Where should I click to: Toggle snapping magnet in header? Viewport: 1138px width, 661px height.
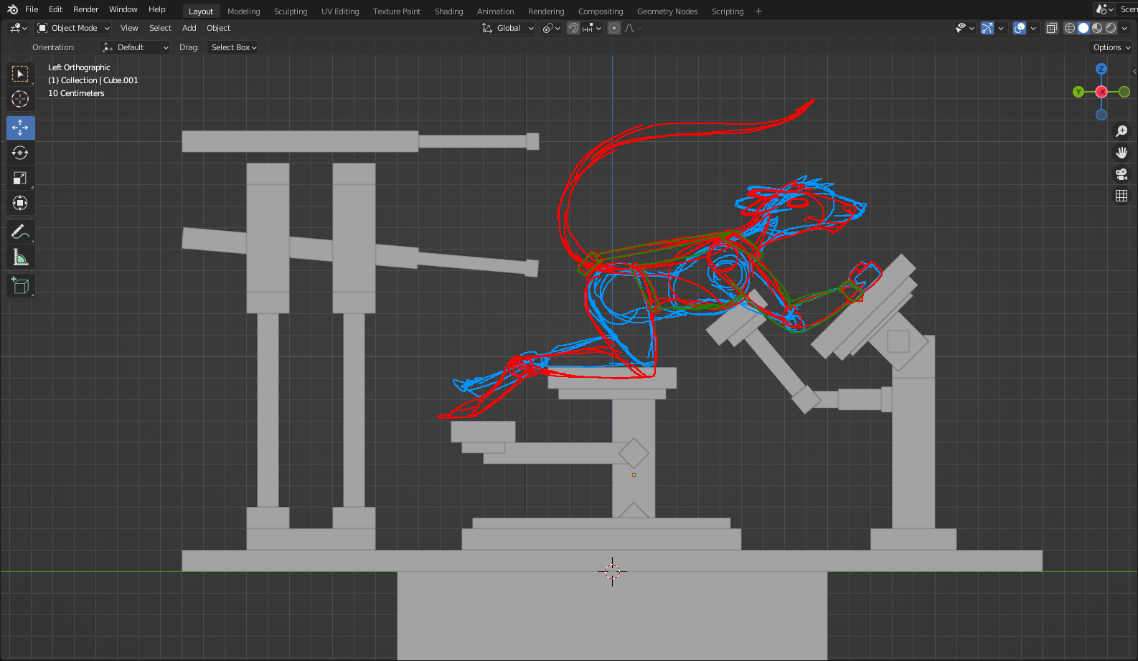click(573, 28)
